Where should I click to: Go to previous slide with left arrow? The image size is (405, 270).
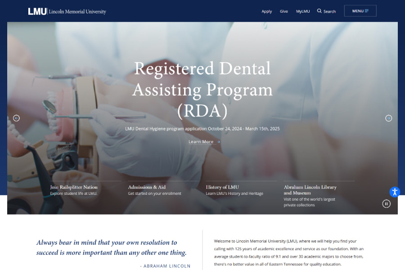(16, 118)
